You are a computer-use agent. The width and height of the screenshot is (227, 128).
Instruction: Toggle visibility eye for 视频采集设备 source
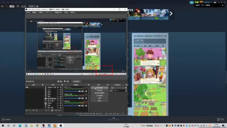click(x=58, y=98)
